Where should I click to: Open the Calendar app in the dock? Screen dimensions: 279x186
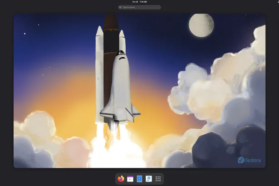tap(130, 179)
